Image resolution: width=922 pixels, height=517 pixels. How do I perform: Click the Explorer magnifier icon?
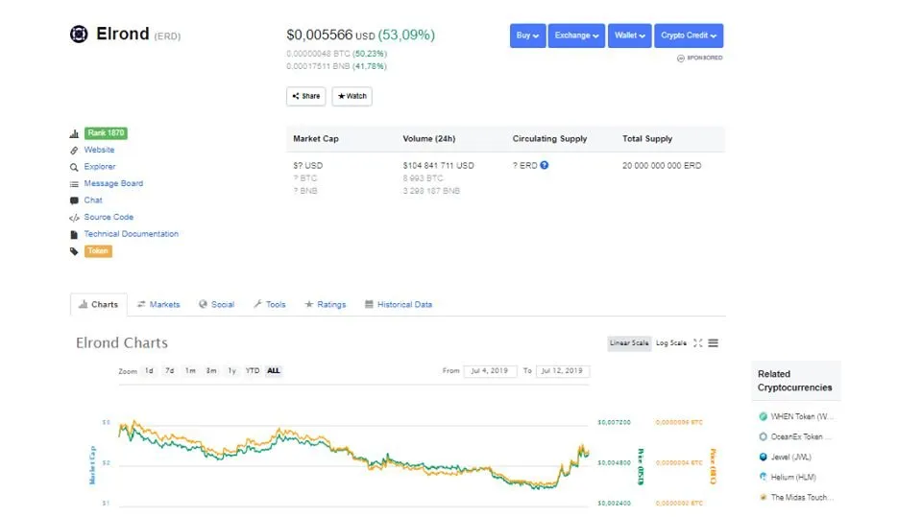[x=74, y=168]
